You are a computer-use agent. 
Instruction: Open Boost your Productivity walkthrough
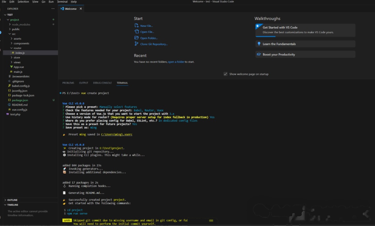pyautogui.click(x=306, y=54)
